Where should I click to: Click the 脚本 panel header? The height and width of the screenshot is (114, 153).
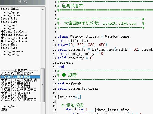(23, 2)
